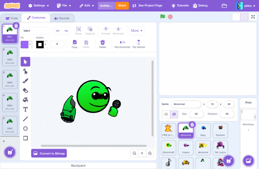Expand the More options dropdown
The width and height of the screenshot is (259, 169).
137,31
